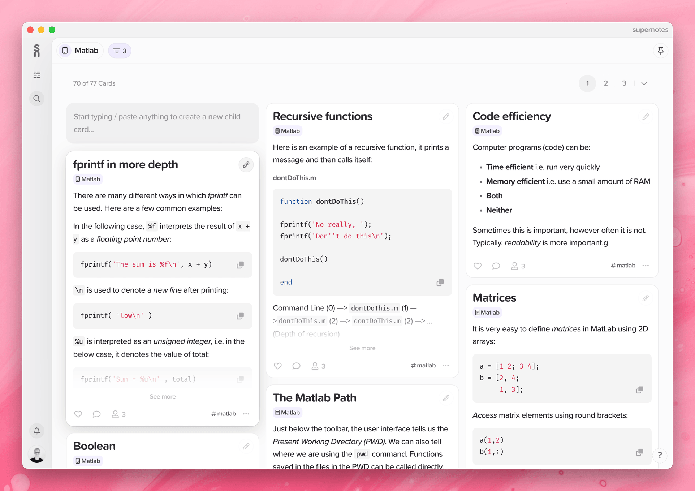Toggle like on the 'Recursive functions' card
Screen dimensions: 695x491
pos(277,366)
